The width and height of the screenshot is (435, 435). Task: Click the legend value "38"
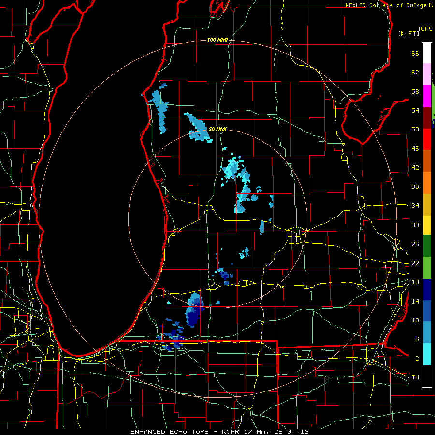click(x=415, y=187)
